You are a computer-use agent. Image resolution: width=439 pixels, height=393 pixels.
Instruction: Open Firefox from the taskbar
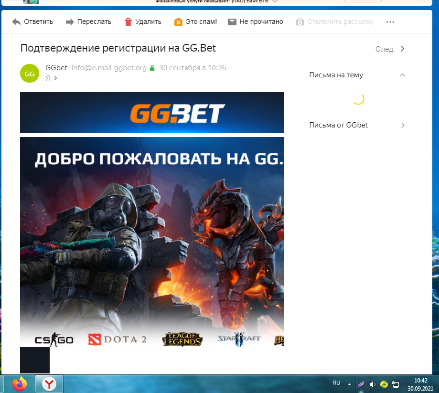pos(20,384)
